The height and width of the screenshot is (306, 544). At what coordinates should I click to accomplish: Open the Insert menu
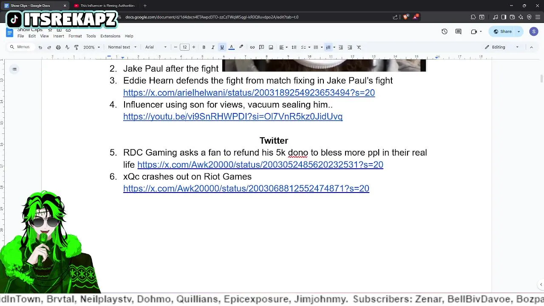click(59, 36)
